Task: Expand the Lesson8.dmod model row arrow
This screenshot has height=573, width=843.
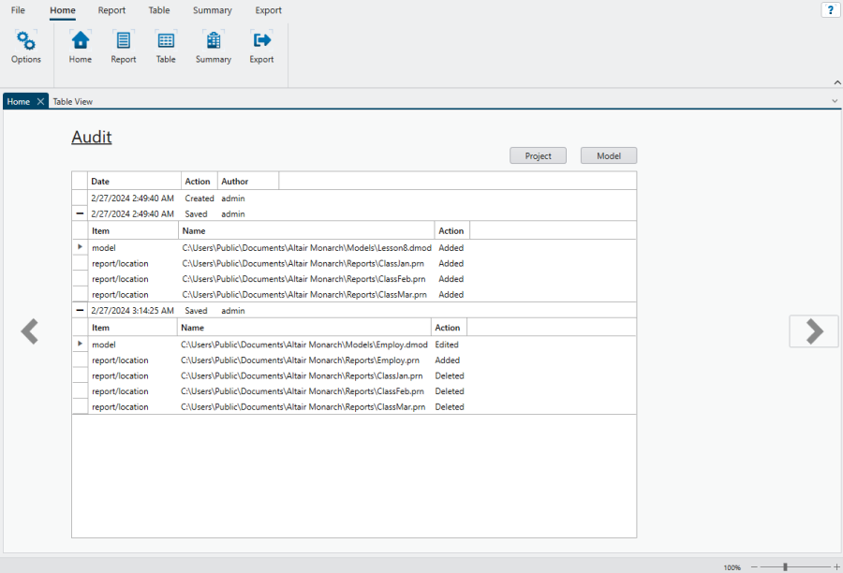Action: (x=80, y=247)
